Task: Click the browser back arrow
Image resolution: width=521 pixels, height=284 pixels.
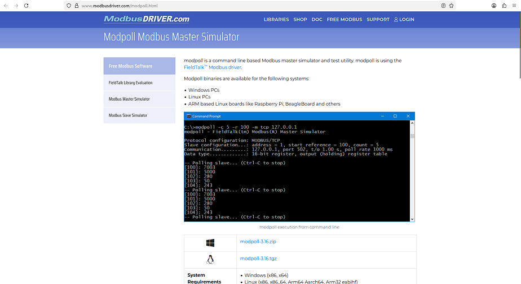Action: [6, 6]
